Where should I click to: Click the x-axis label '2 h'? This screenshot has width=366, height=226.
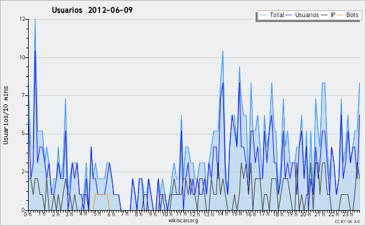[56, 214]
